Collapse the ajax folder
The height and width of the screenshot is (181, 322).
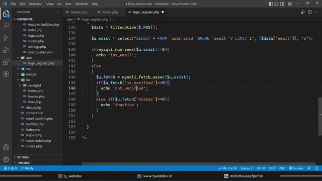tap(29, 58)
